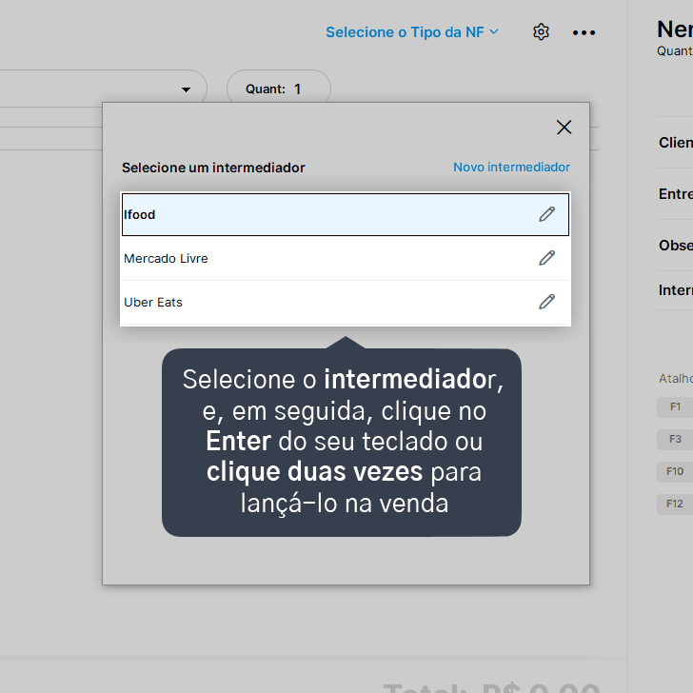
Task: Click the F12 shortcut key button
Action: pos(674,504)
